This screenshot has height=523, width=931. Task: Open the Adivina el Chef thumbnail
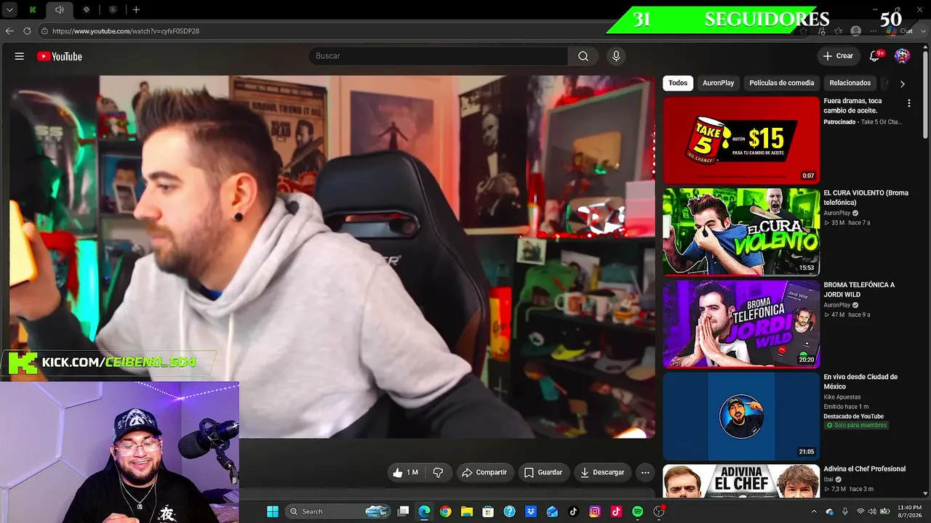(741, 482)
